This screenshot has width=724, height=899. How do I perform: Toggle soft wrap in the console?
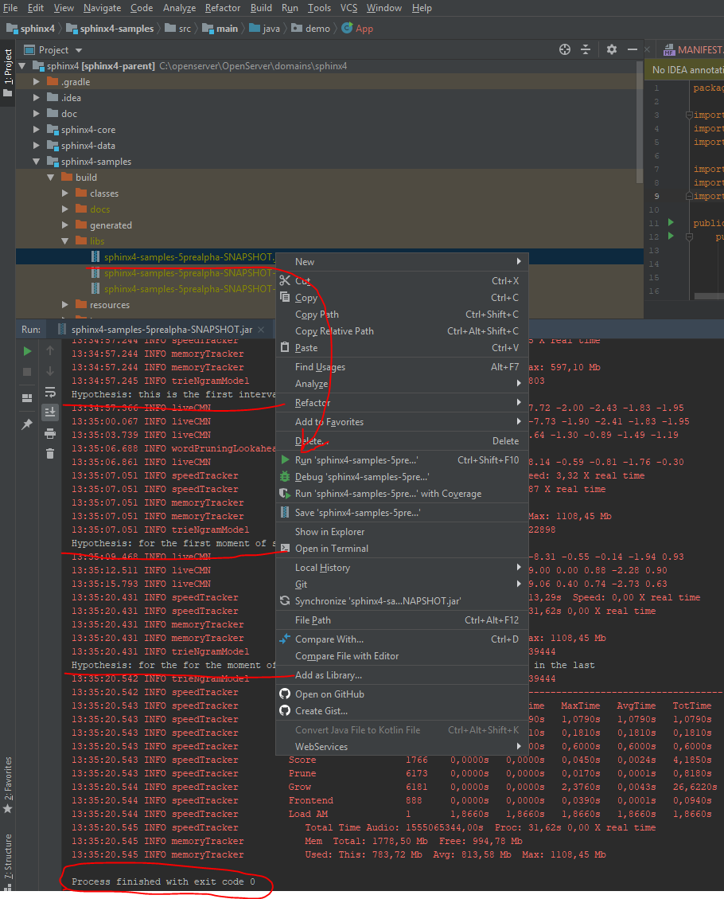[49, 392]
